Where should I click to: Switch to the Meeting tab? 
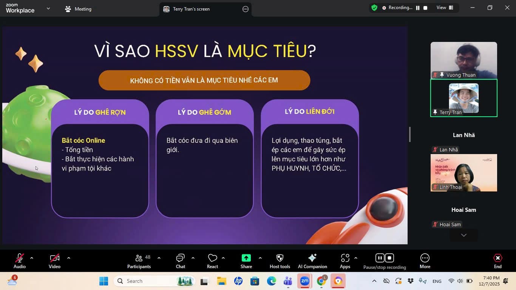pos(78,9)
